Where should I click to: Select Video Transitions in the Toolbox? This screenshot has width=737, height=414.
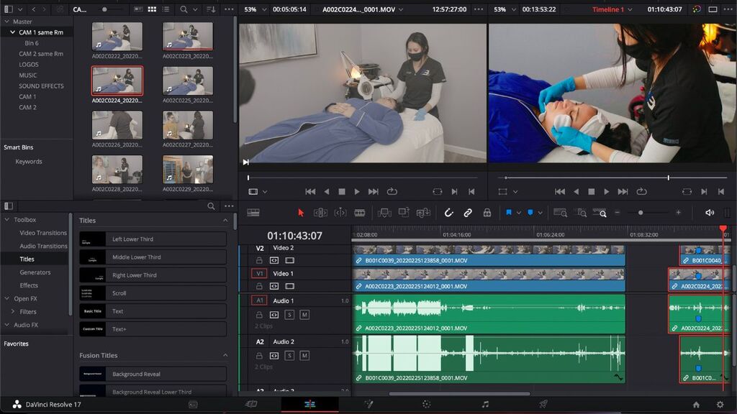(43, 233)
